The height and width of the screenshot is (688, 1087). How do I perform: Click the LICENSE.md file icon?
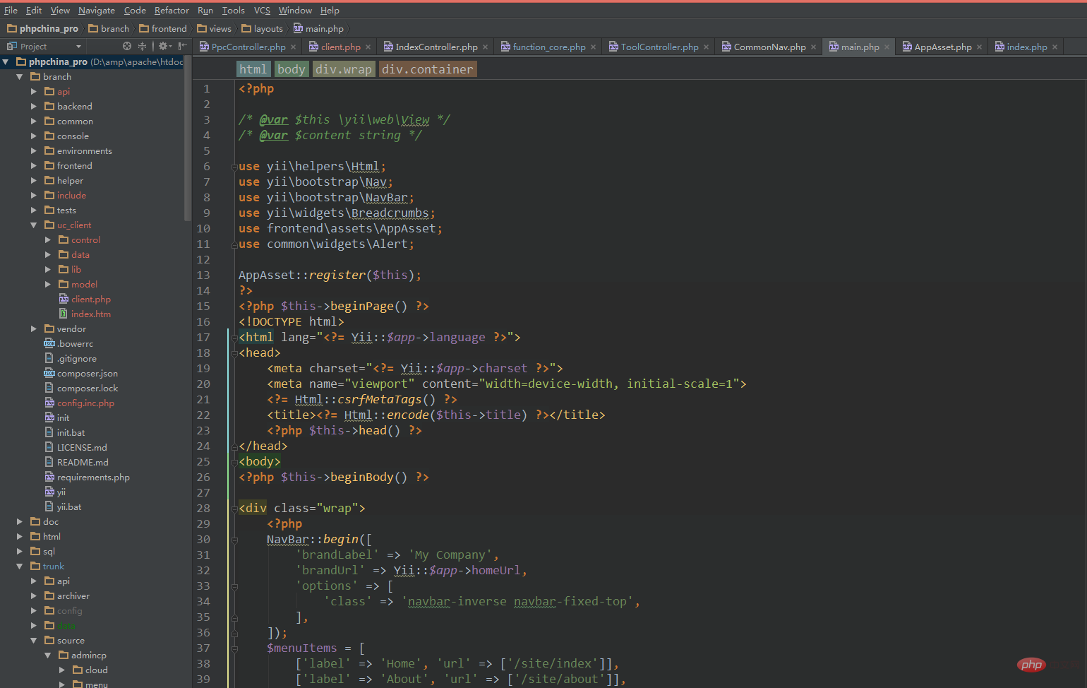(49, 447)
